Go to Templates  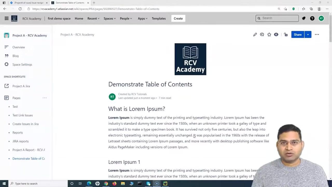(159, 18)
